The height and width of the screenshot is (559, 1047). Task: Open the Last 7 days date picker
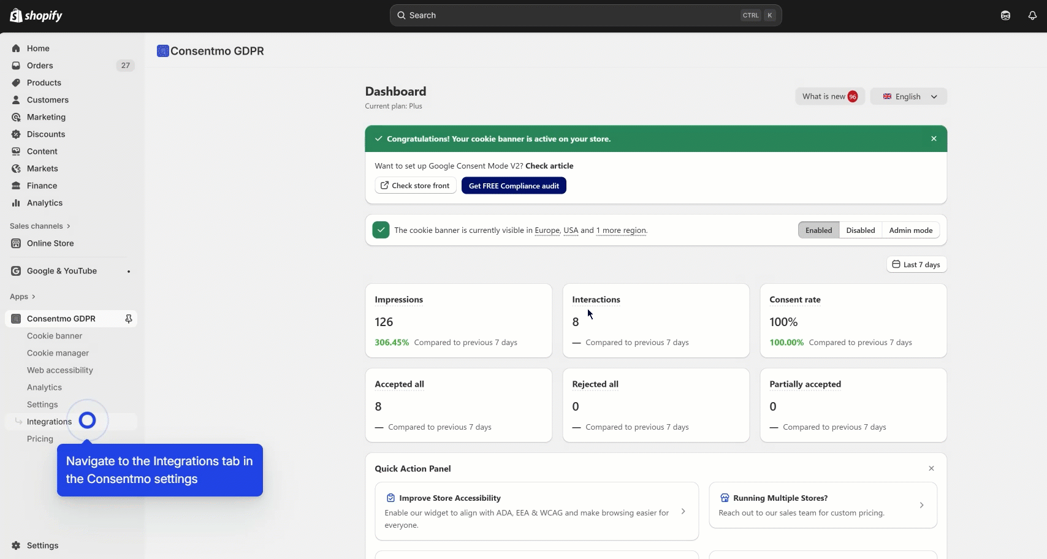916,265
